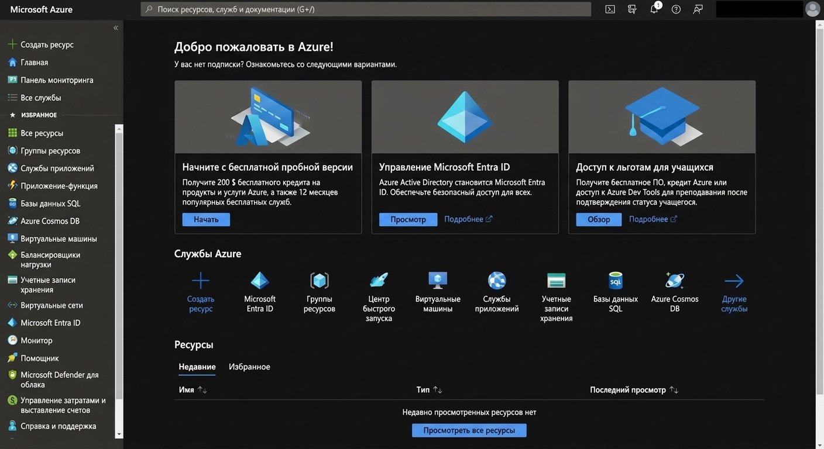
Task: Open Виртуальные сети in the sidebar
Action: point(51,305)
